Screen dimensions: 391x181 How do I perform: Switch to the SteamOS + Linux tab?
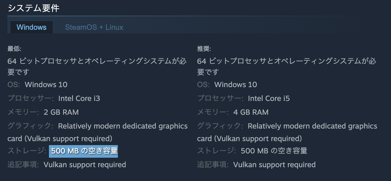click(94, 27)
